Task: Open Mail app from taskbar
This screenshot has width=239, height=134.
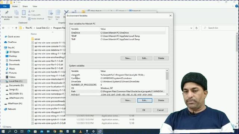Action: point(41,131)
